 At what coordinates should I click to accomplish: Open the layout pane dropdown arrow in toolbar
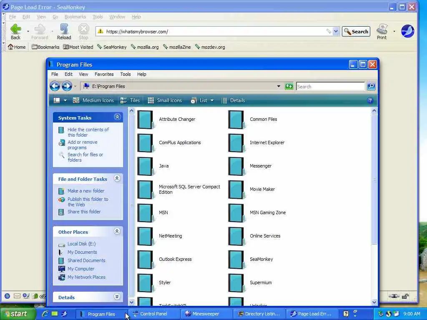[x=65, y=101]
